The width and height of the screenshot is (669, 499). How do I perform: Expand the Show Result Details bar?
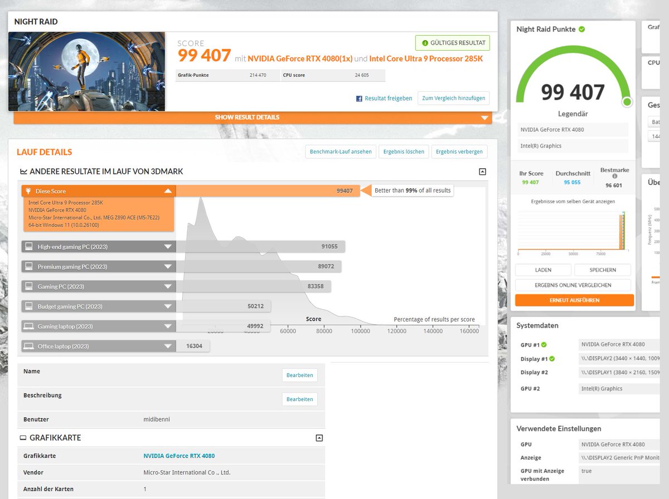[253, 118]
